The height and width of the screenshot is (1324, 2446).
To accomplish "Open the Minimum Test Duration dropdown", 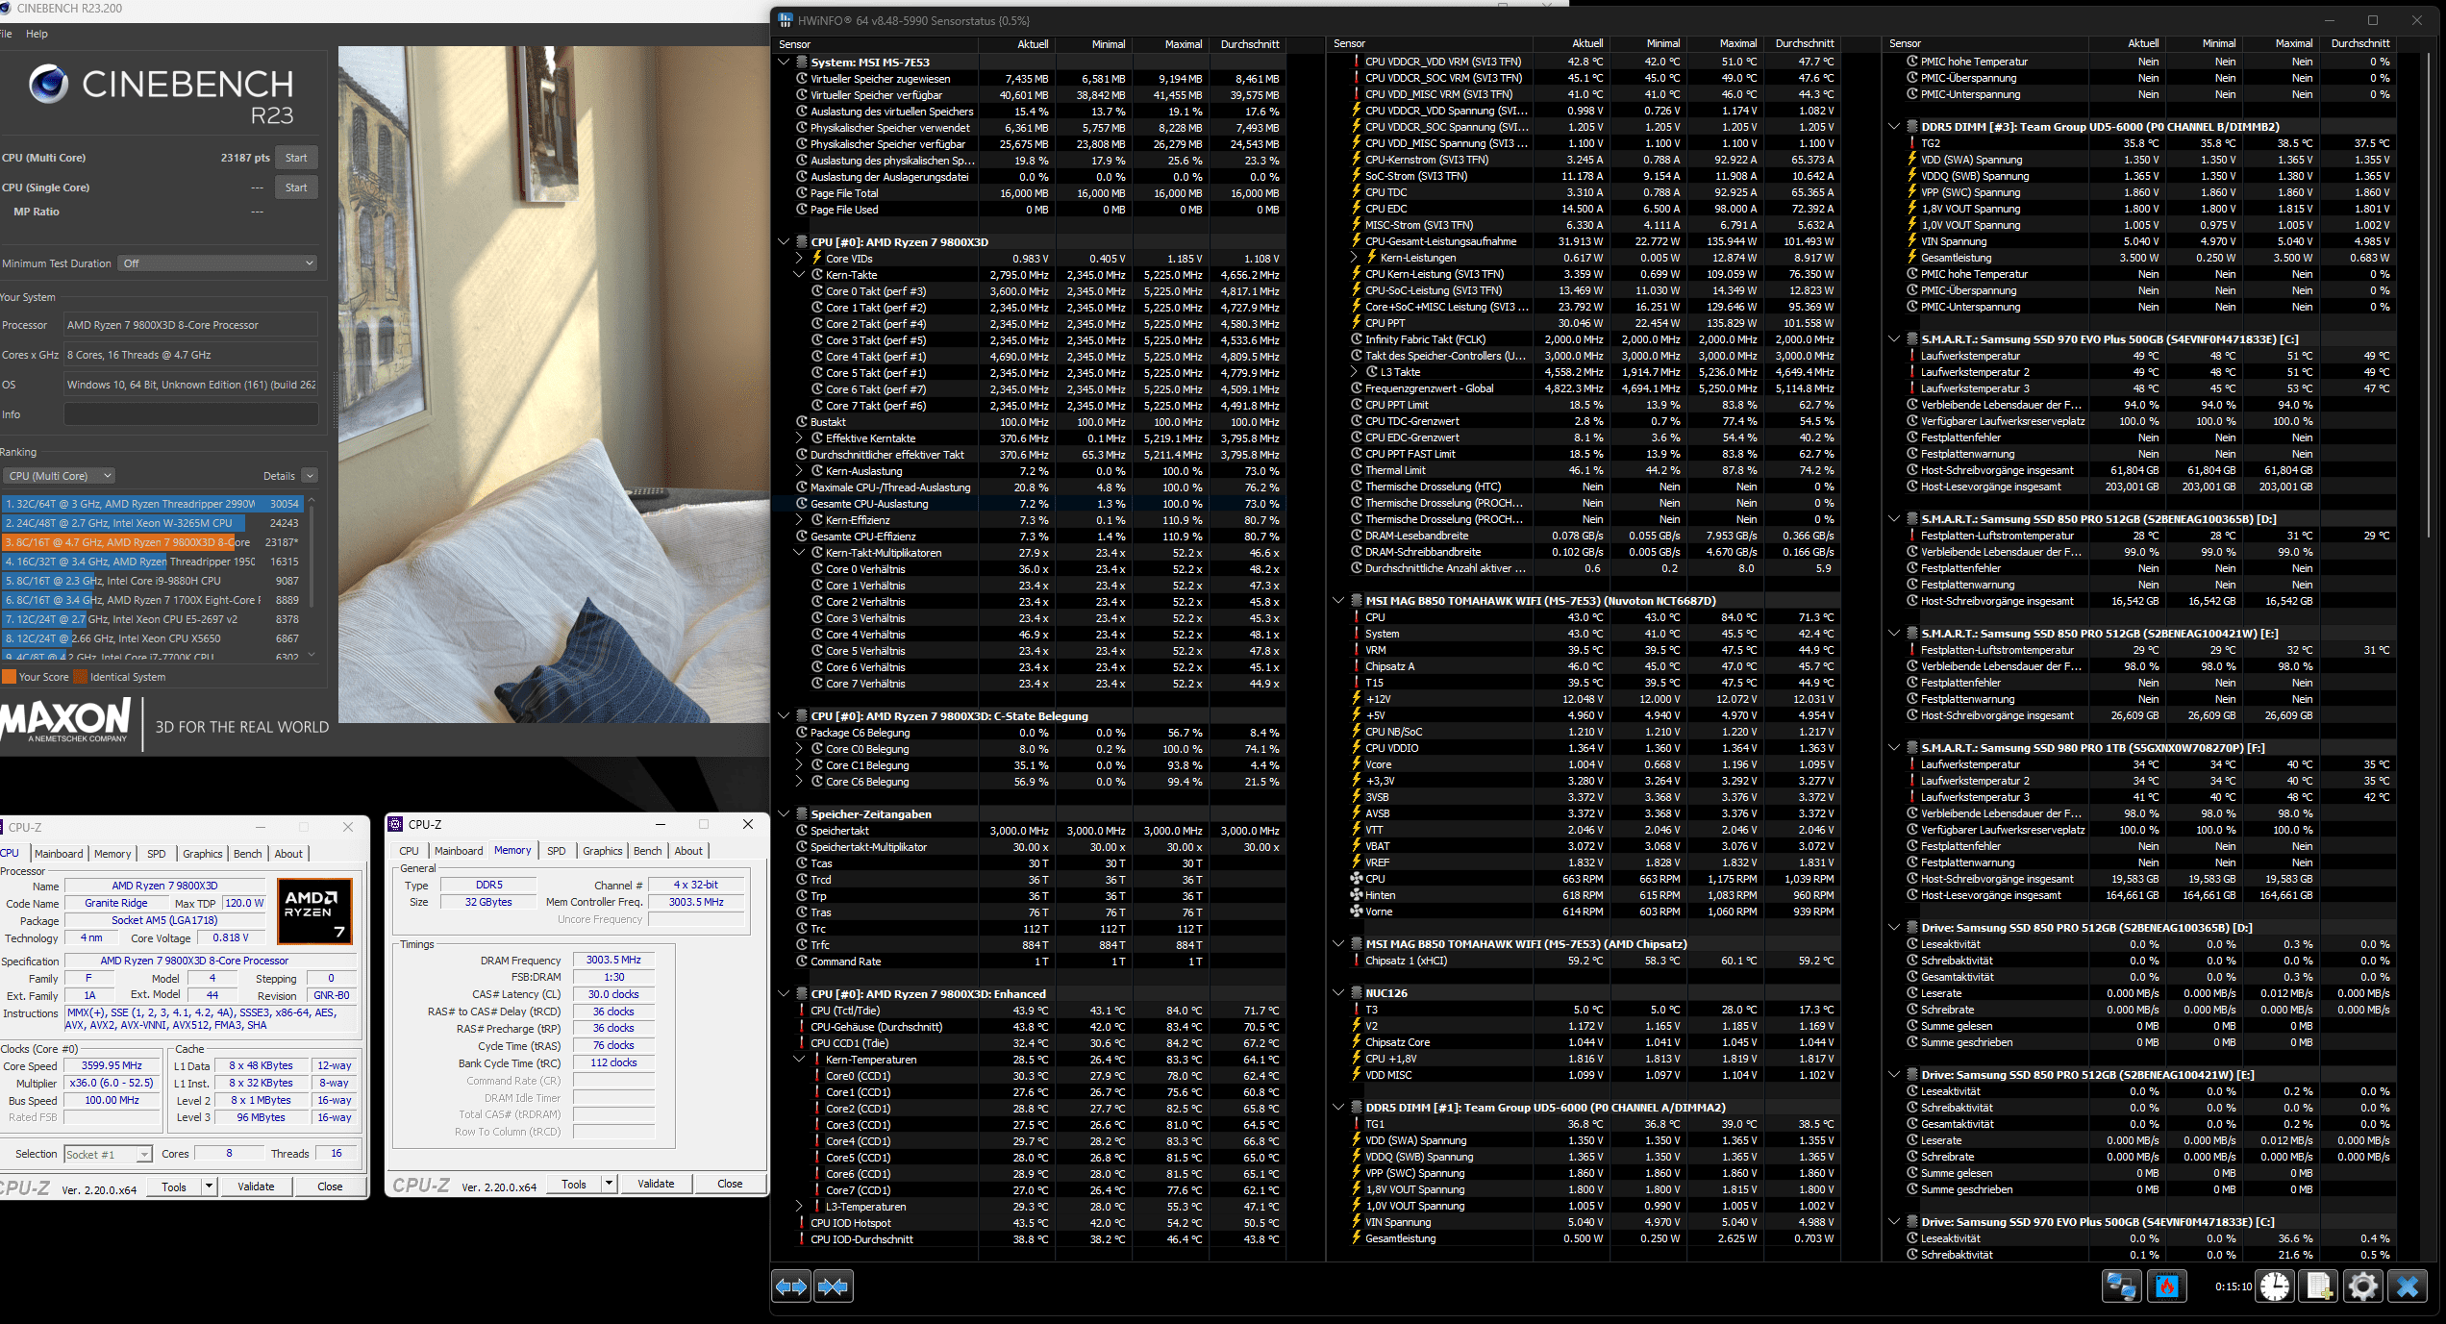I will point(217,263).
